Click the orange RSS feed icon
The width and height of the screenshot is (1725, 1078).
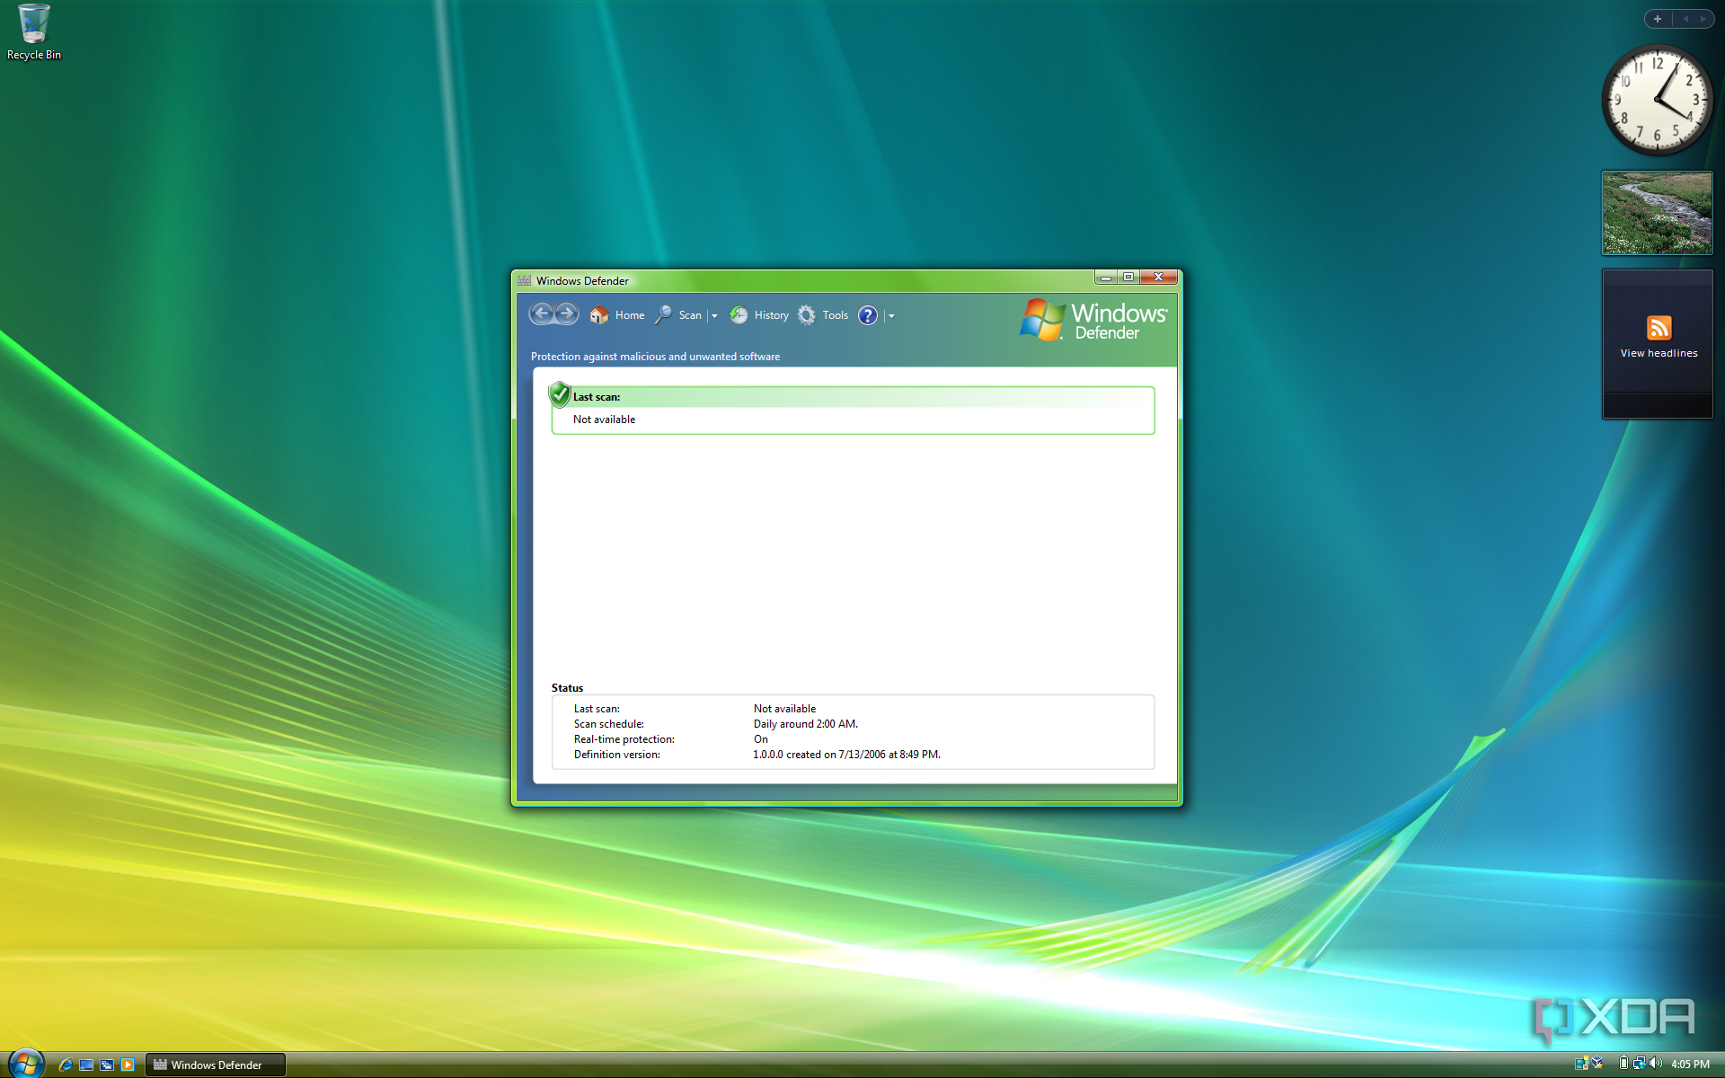tap(1659, 328)
